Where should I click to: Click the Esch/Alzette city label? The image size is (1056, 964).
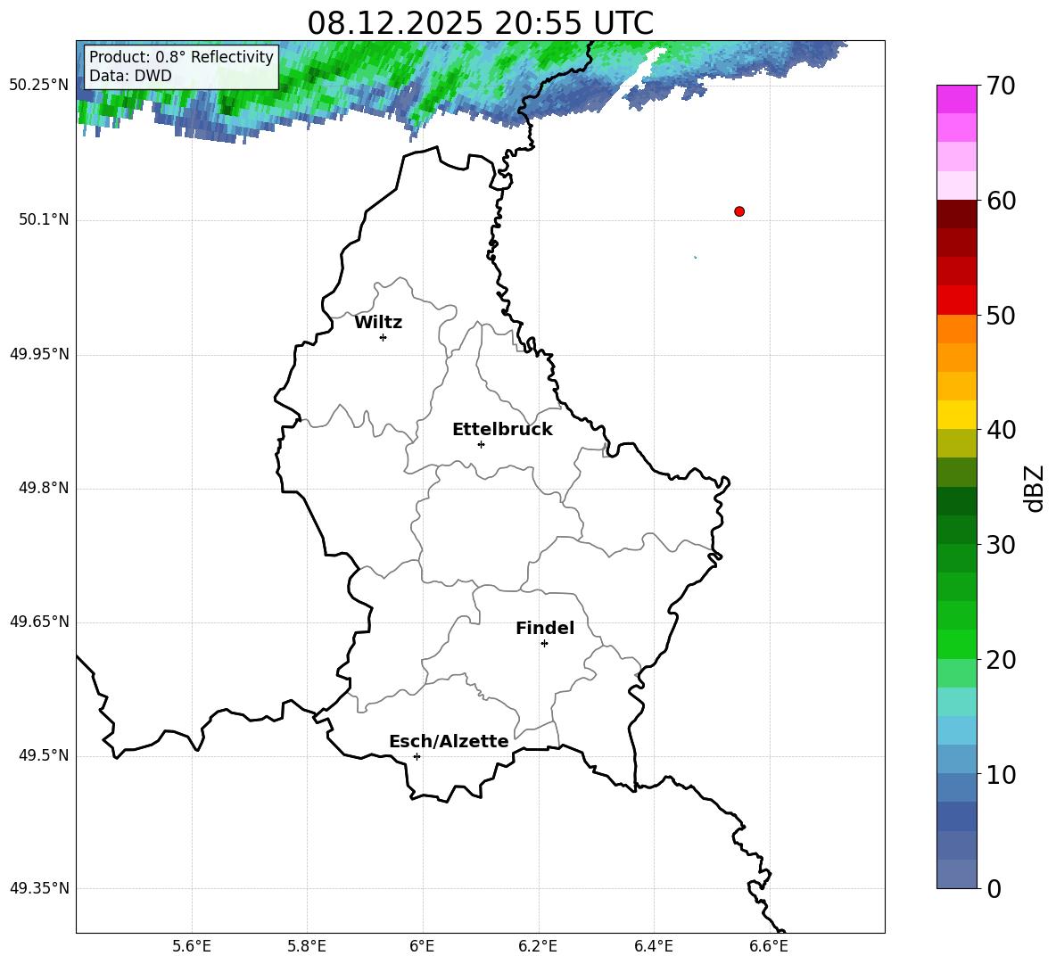point(449,741)
